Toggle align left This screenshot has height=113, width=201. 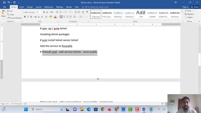tap(61, 17)
